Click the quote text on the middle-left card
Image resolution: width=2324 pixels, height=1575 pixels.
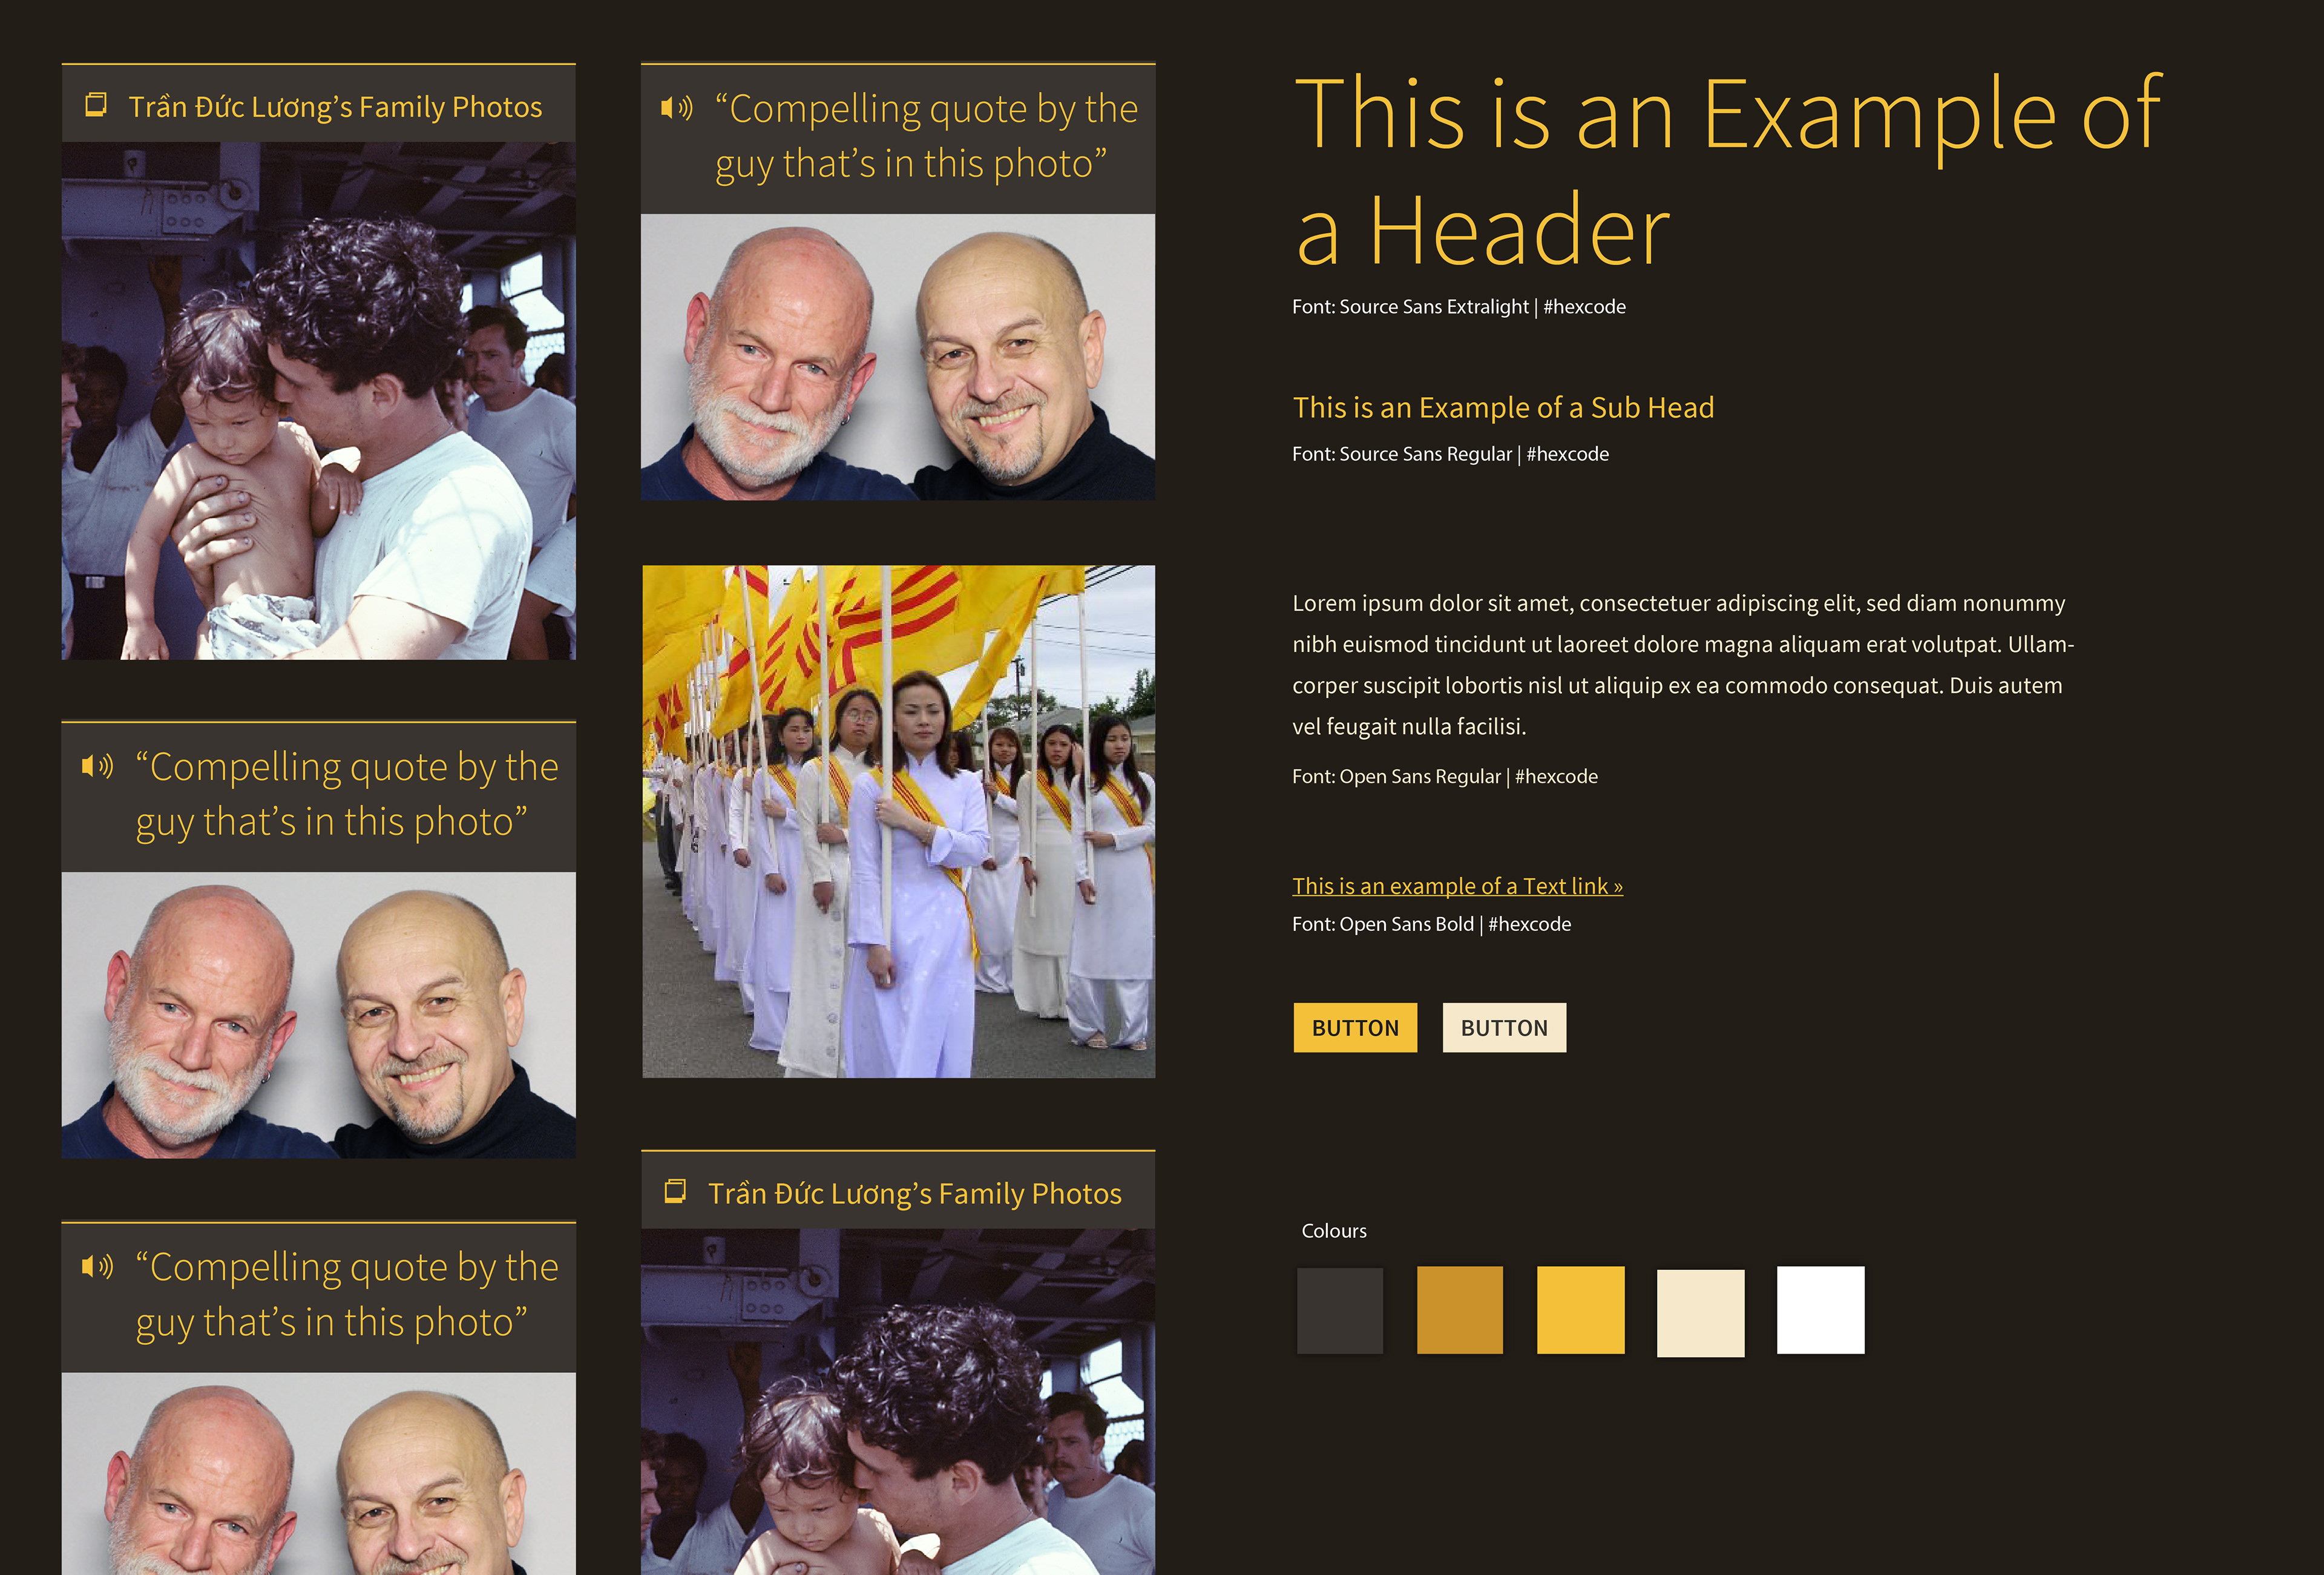click(x=346, y=794)
